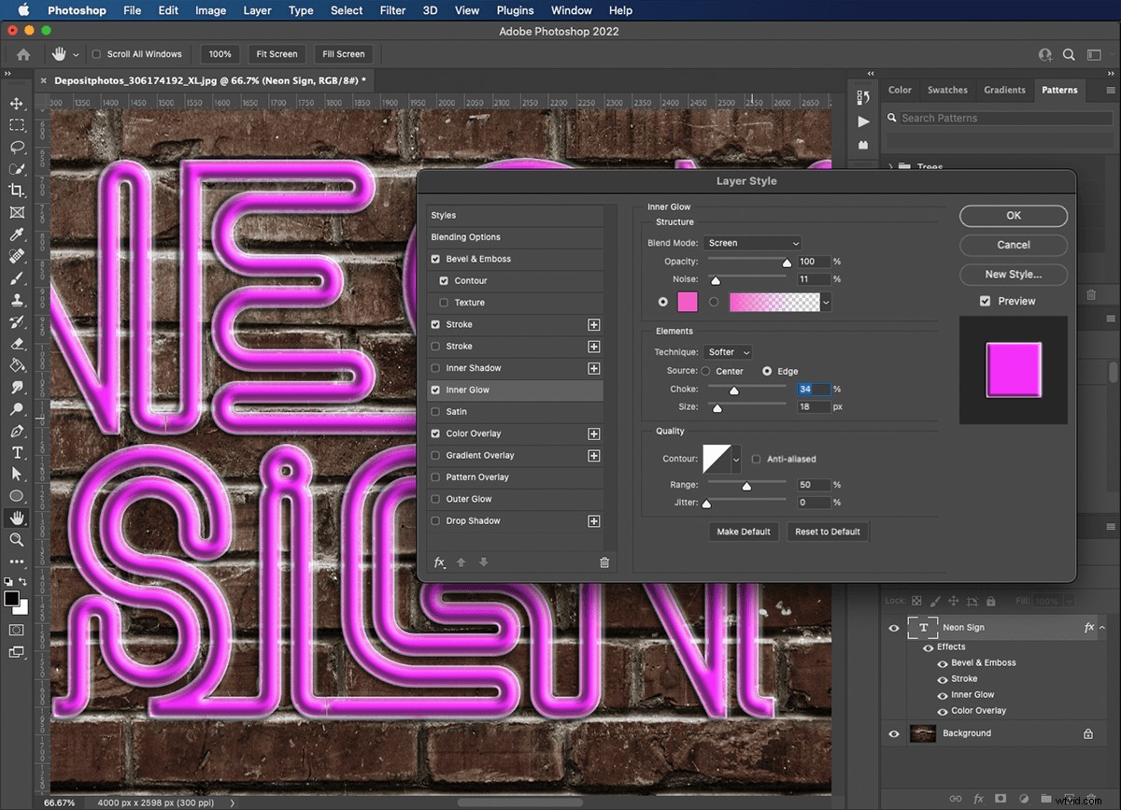This screenshot has width=1121, height=810.
Task: Delete the effect using the trash icon in Layer Style
Action: tap(604, 562)
